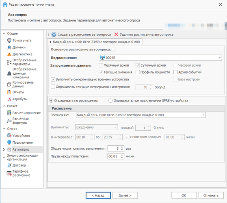This screenshot has width=227, height=203.
Task: Enable the Месячный архив checkbox
Action: pyautogui.click(x=101, y=65)
